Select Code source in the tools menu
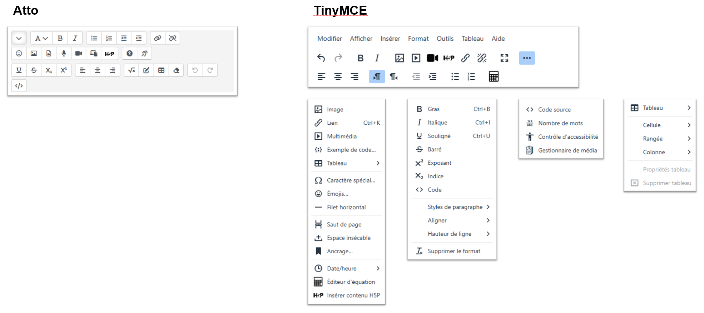 click(x=554, y=110)
